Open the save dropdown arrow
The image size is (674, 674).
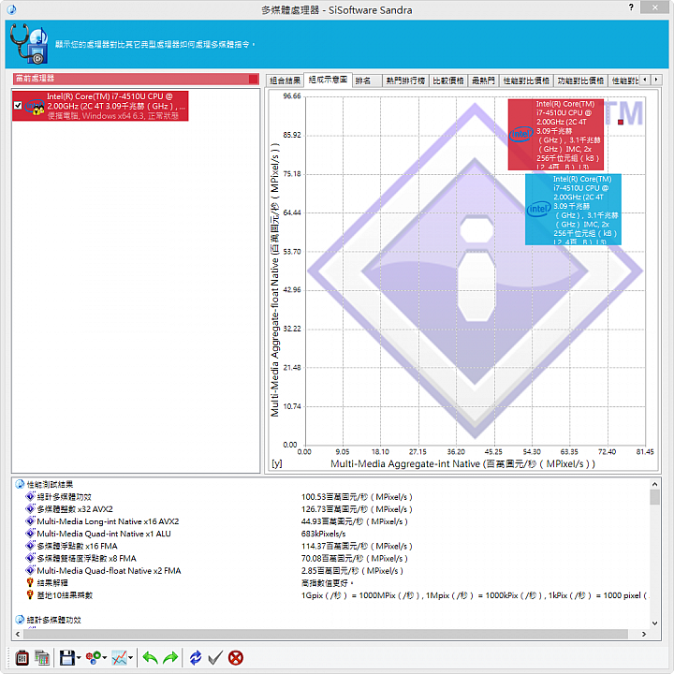point(79,658)
